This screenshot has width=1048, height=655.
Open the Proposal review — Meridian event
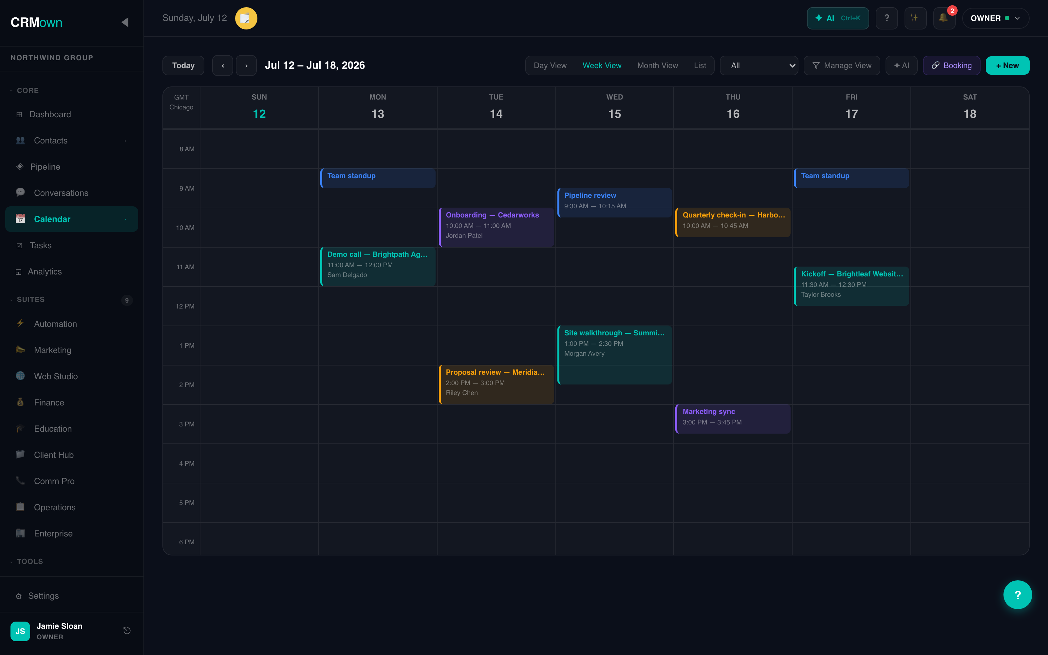click(x=496, y=384)
